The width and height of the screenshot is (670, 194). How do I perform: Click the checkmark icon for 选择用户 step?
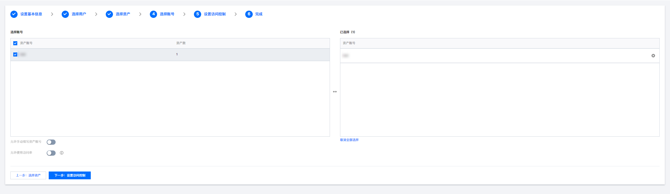point(65,14)
